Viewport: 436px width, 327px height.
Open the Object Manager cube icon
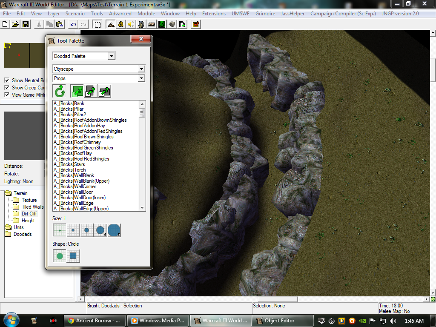[x=172, y=24]
